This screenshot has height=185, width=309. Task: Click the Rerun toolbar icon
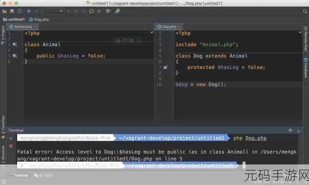coord(91,11)
